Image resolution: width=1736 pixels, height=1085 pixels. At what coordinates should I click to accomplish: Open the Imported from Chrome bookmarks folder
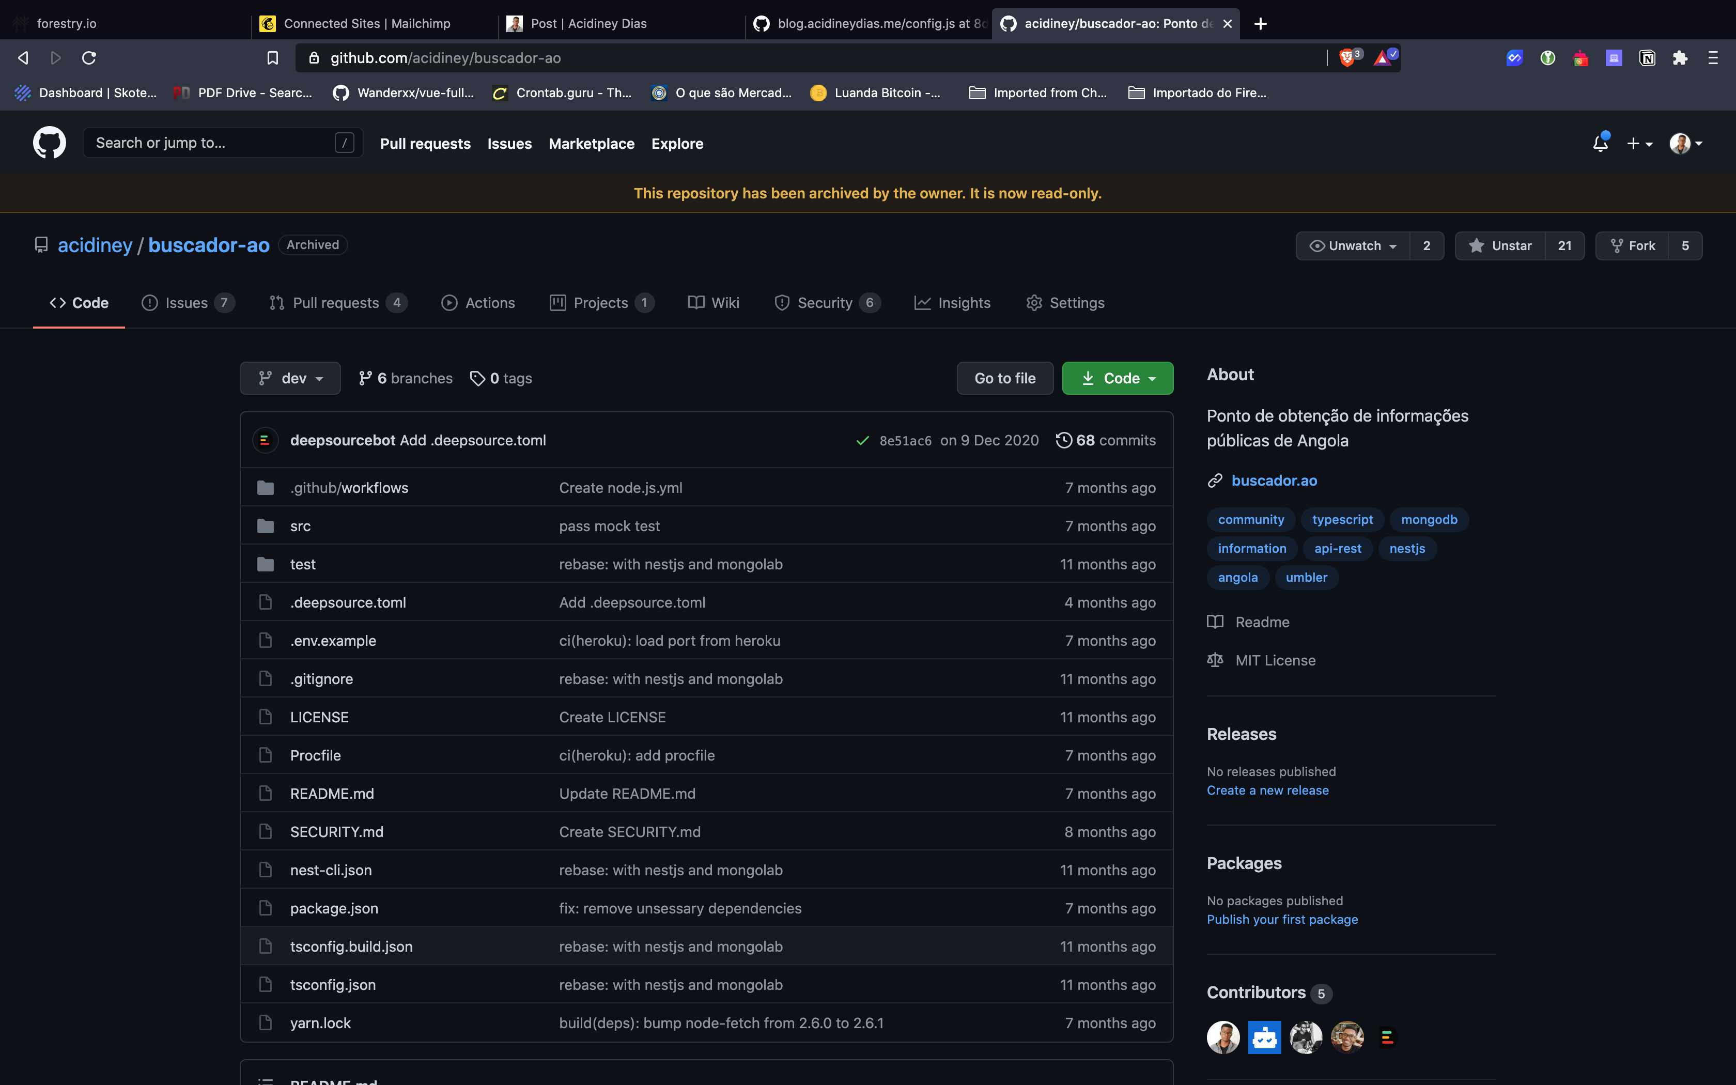[x=1037, y=92]
